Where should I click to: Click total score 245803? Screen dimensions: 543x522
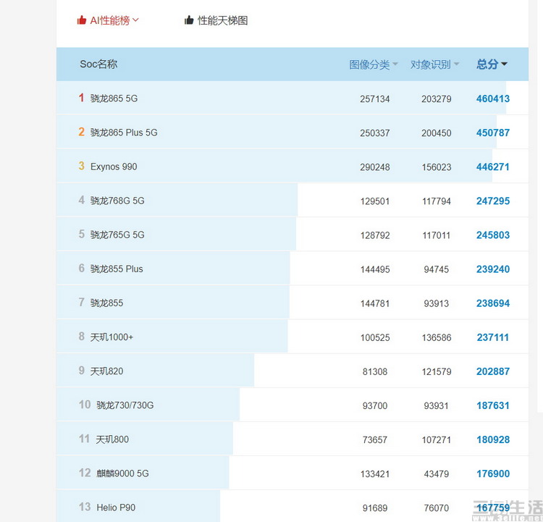pyautogui.click(x=493, y=235)
